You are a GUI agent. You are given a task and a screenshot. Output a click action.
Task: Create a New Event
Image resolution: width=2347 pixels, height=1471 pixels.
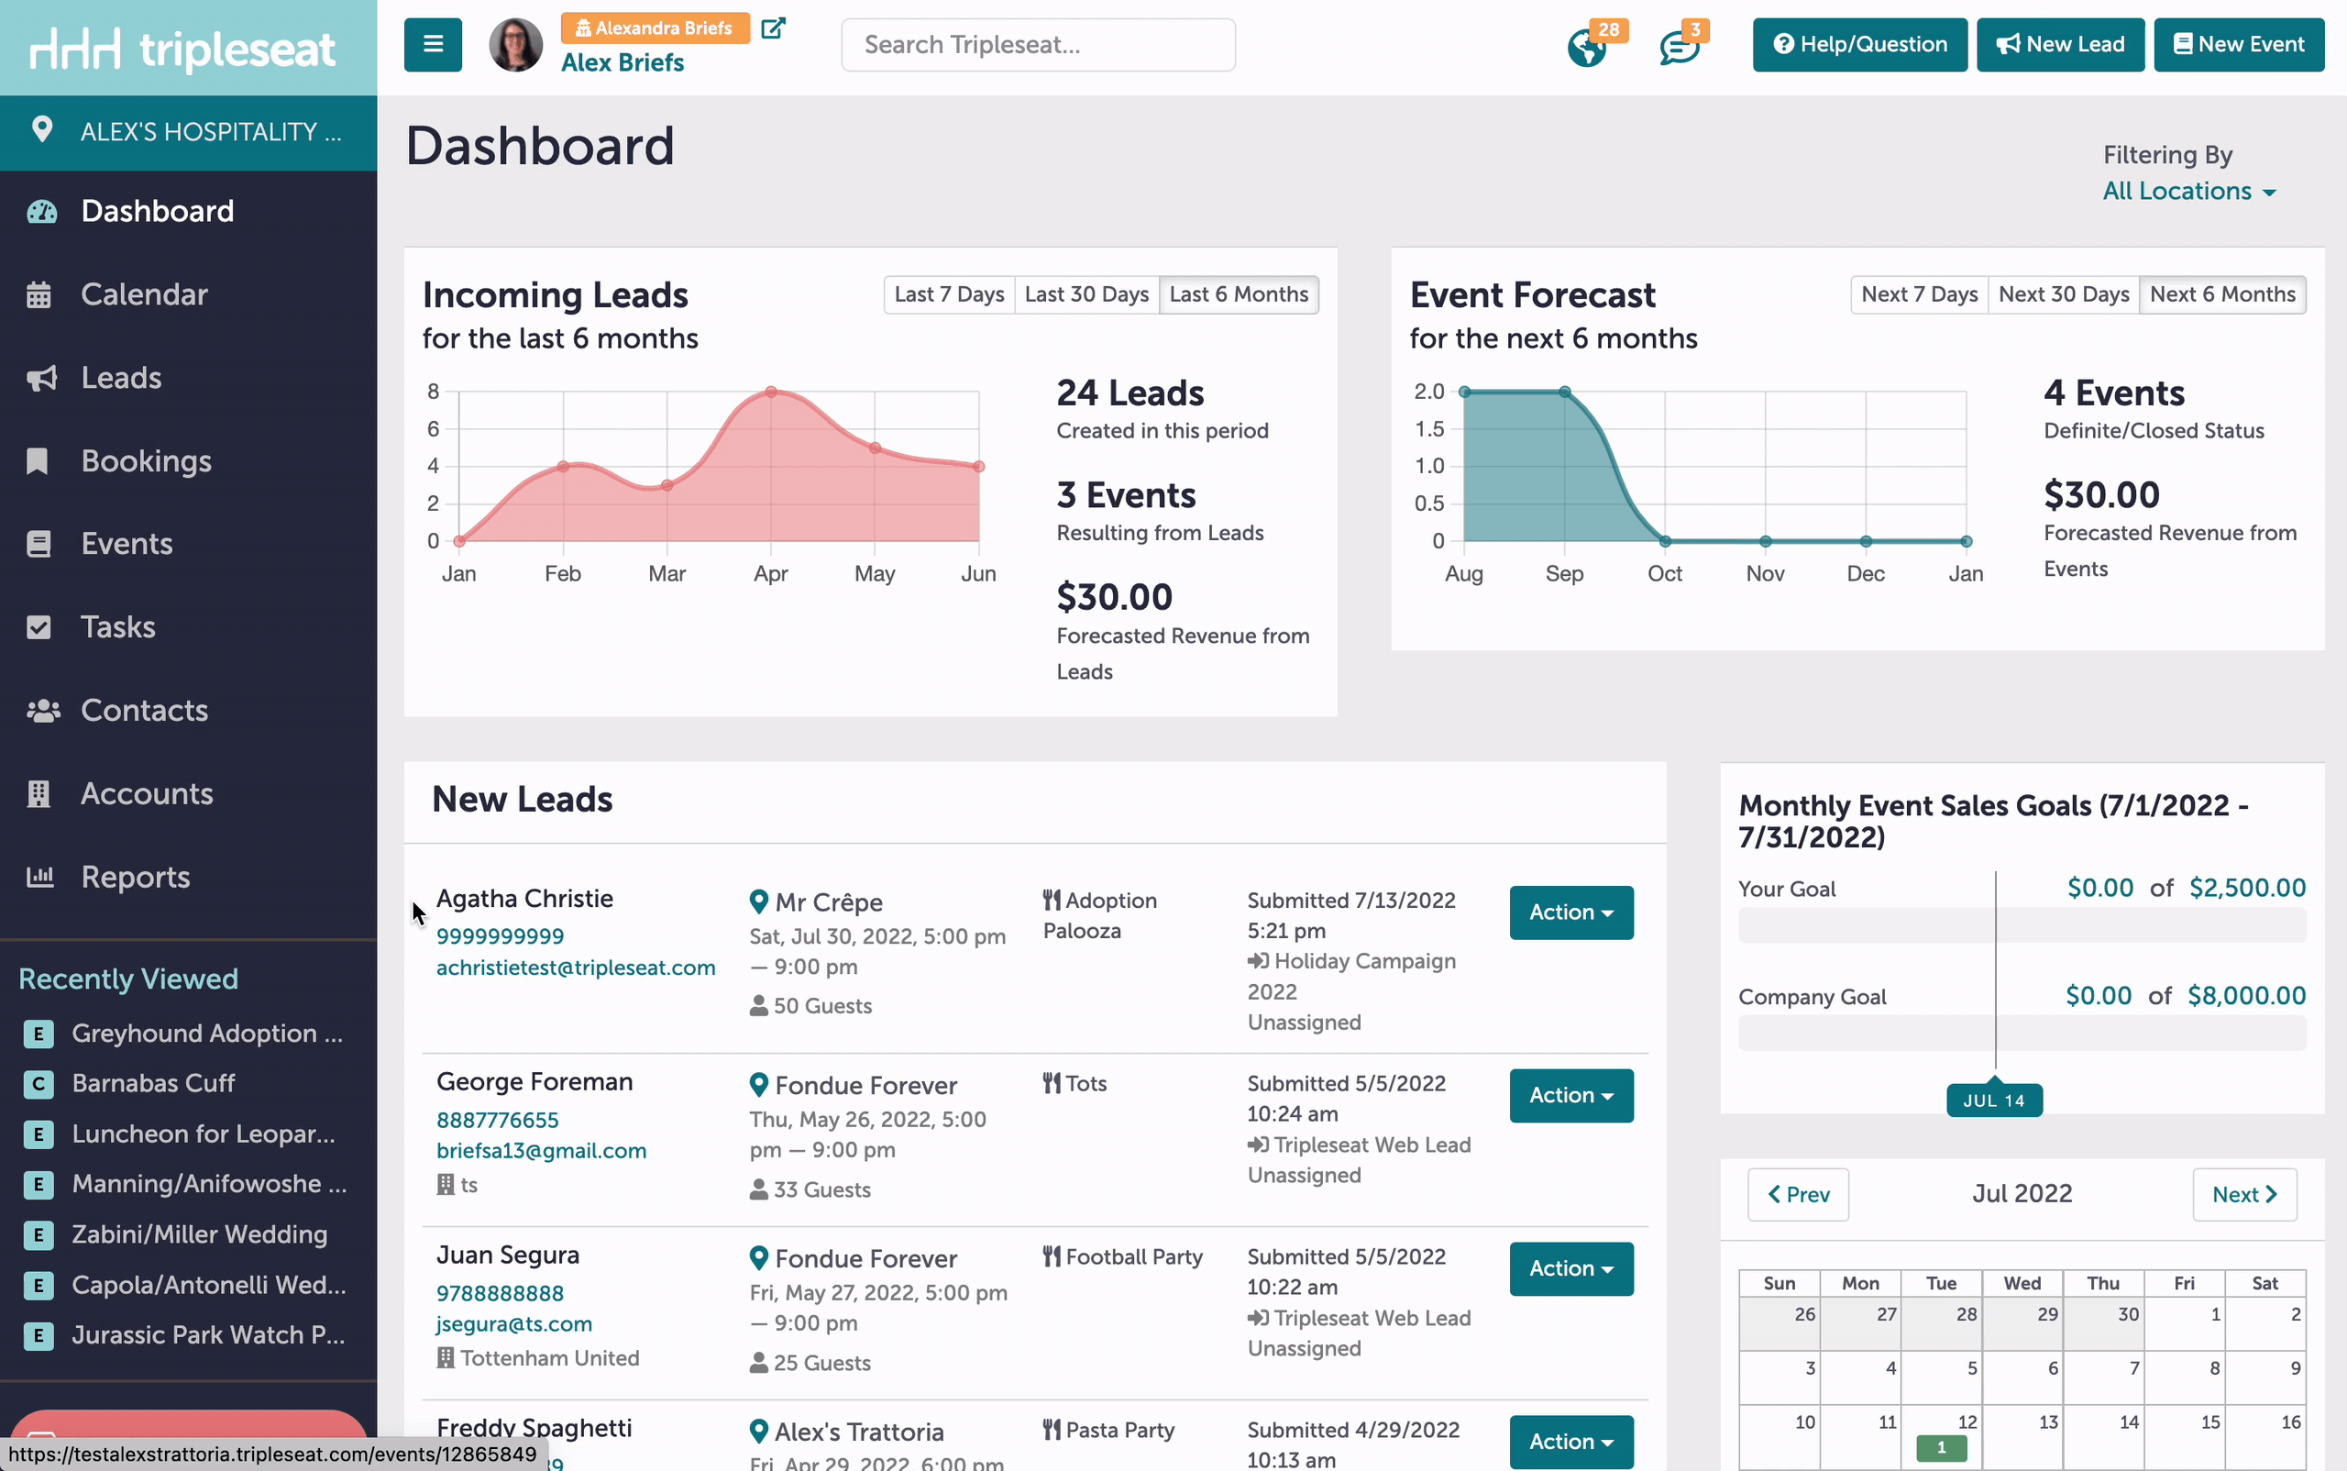pos(2239,45)
